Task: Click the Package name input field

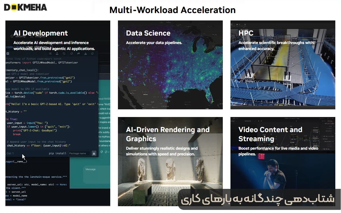Action: click(79, 153)
